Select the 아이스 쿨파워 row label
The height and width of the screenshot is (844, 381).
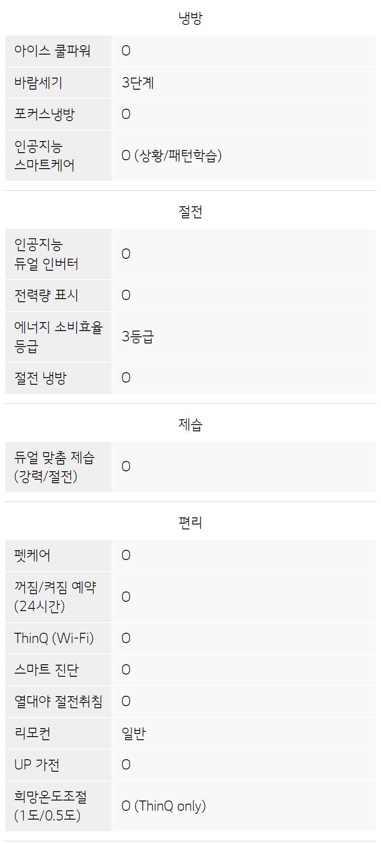click(52, 51)
